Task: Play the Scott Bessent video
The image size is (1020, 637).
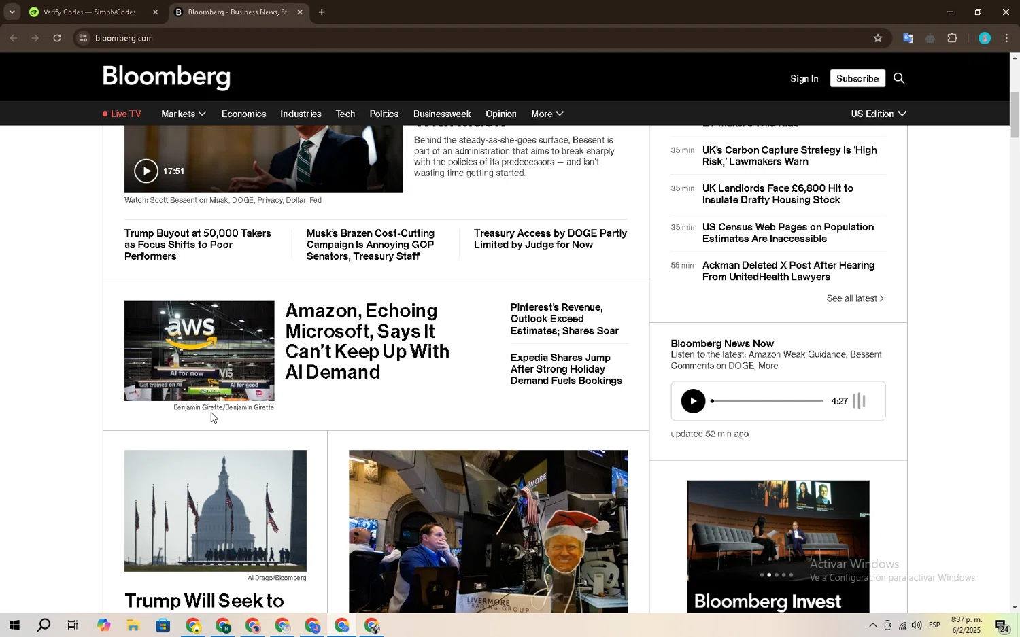Action: point(146,171)
